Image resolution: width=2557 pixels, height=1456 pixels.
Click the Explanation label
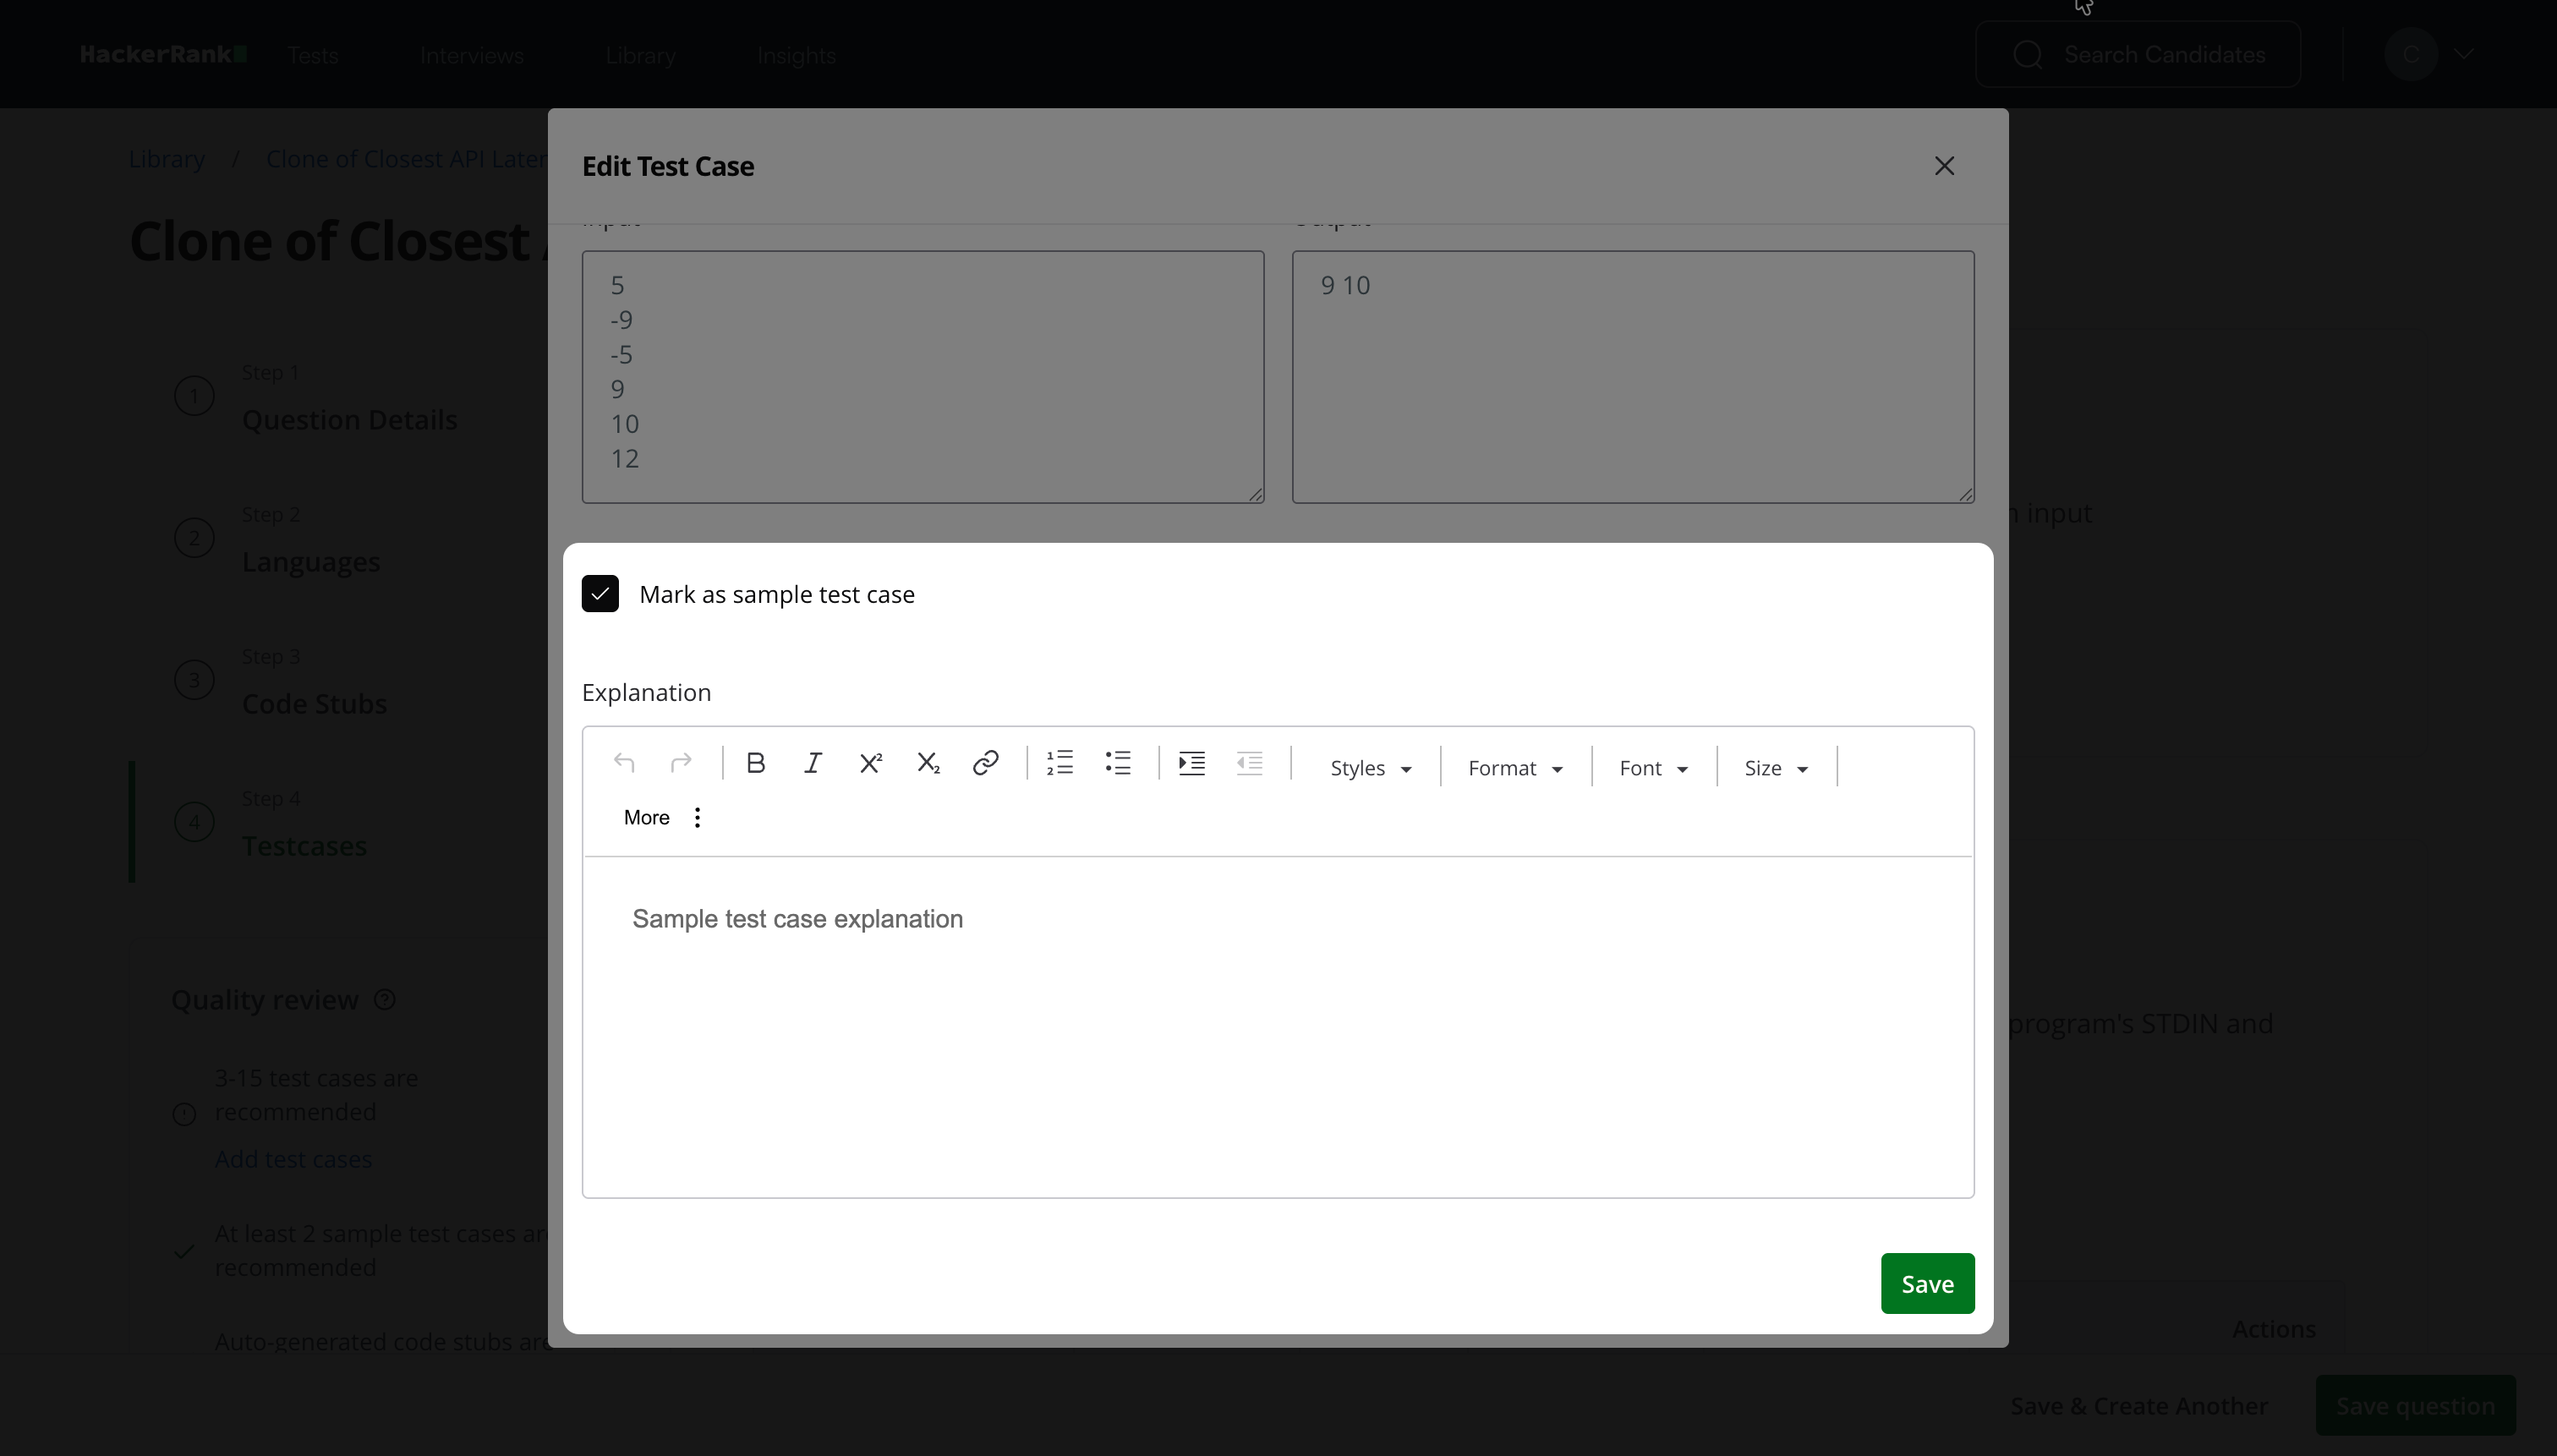pyautogui.click(x=646, y=693)
